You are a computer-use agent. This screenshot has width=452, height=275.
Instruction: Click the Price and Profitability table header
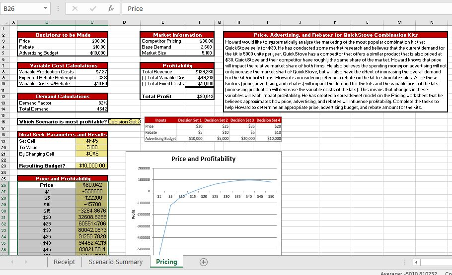[63, 179]
